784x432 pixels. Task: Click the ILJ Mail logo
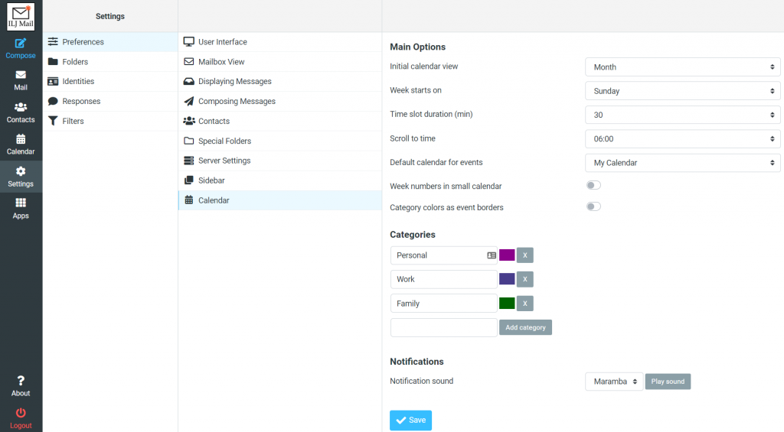[21, 17]
